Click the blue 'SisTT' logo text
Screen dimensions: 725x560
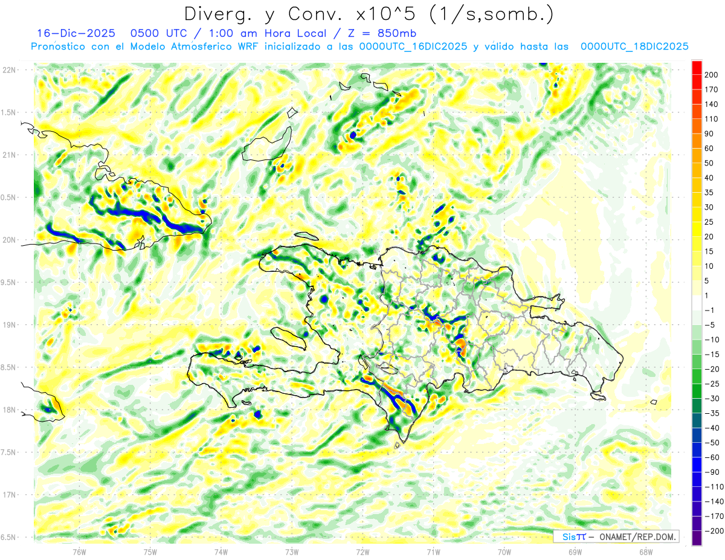pyautogui.click(x=573, y=536)
